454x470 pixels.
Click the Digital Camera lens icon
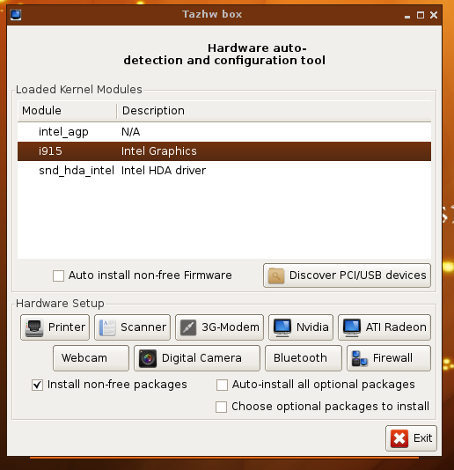click(x=148, y=358)
